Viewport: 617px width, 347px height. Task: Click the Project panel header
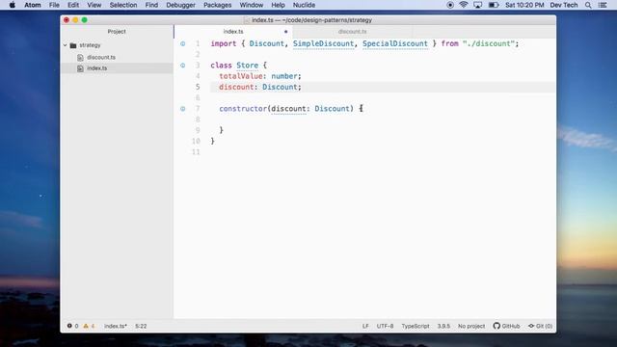[117, 32]
